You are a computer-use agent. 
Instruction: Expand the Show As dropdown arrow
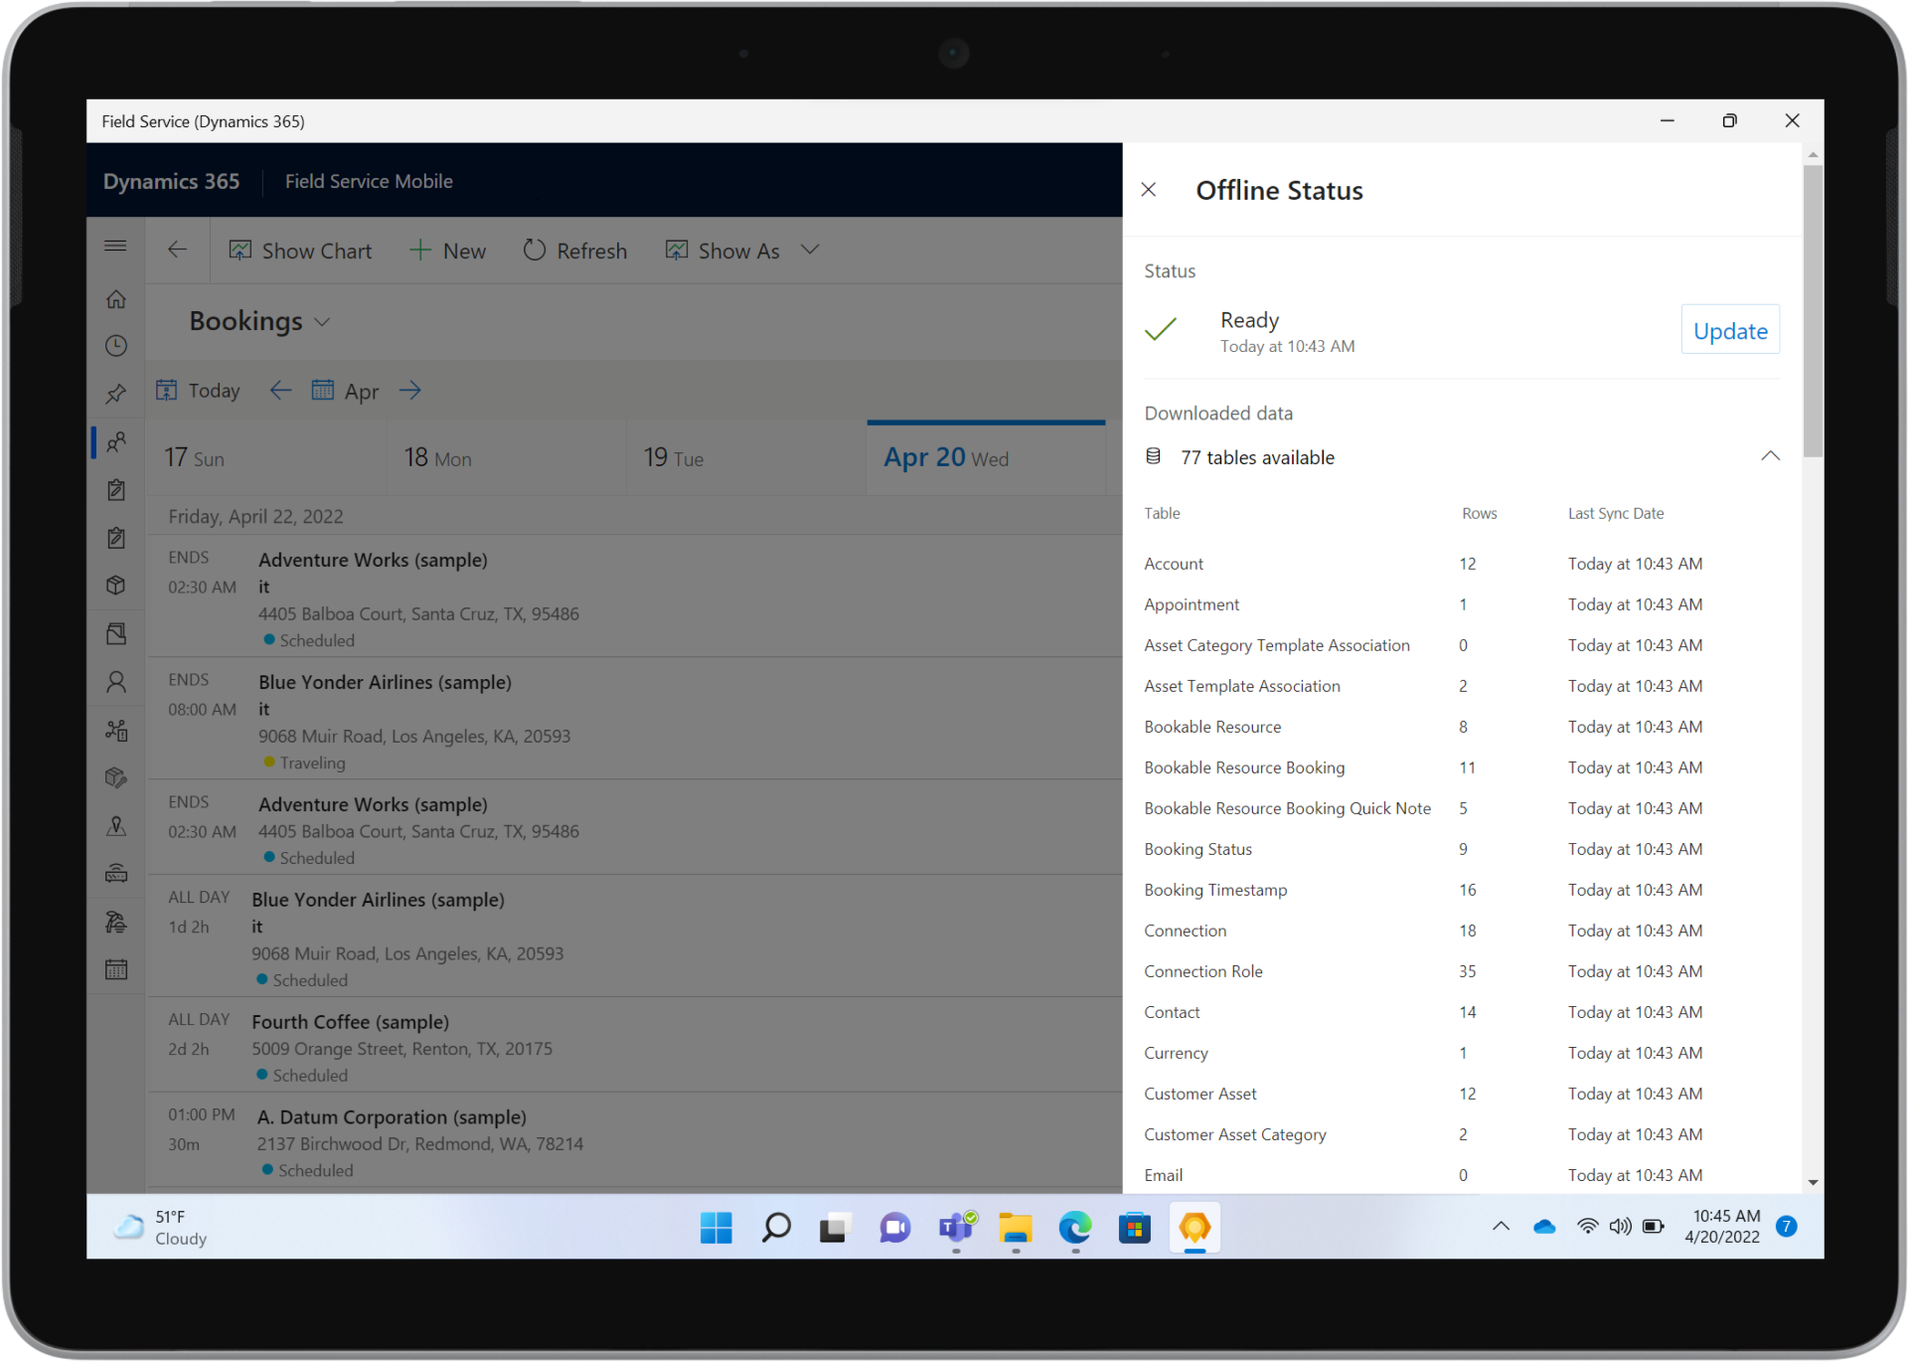(x=810, y=250)
